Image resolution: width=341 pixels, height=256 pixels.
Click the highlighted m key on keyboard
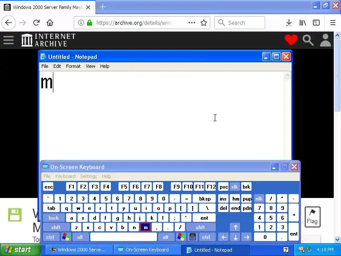pos(145,227)
